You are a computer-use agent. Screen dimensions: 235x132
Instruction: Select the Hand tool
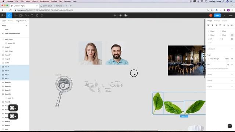tap(37, 15)
